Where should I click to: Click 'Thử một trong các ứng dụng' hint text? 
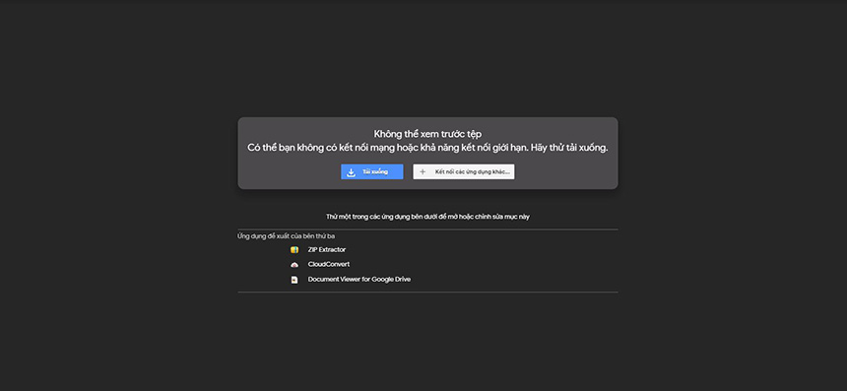[427, 217]
